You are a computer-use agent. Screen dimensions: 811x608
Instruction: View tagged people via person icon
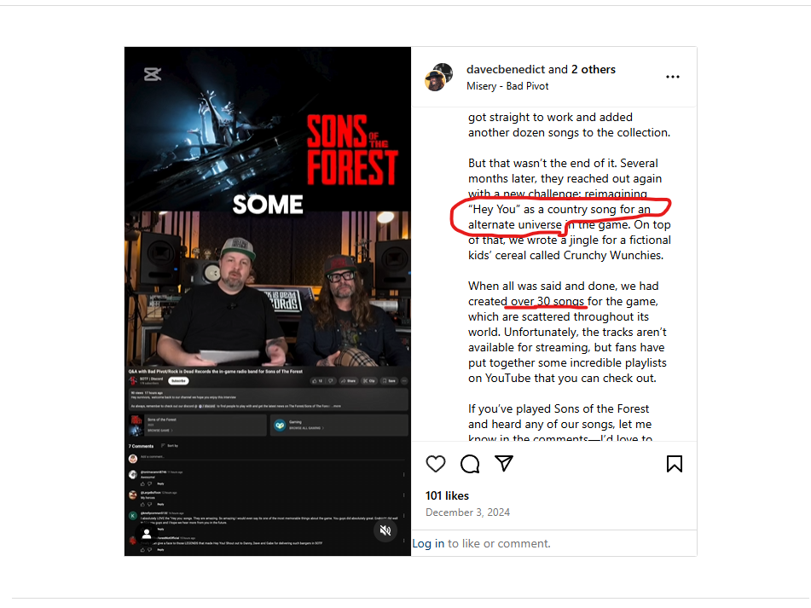click(147, 534)
